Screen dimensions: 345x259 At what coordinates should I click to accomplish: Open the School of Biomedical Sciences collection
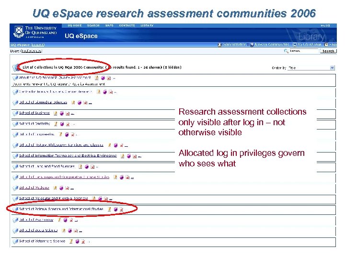(43, 103)
